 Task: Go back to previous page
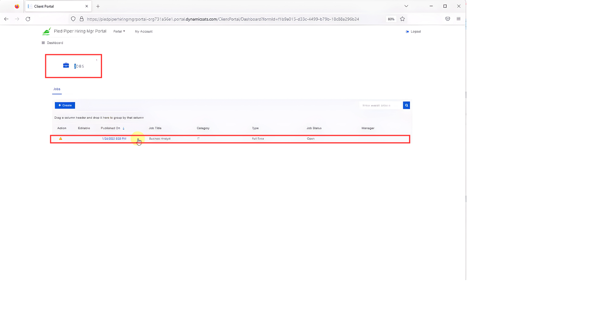coord(6,19)
